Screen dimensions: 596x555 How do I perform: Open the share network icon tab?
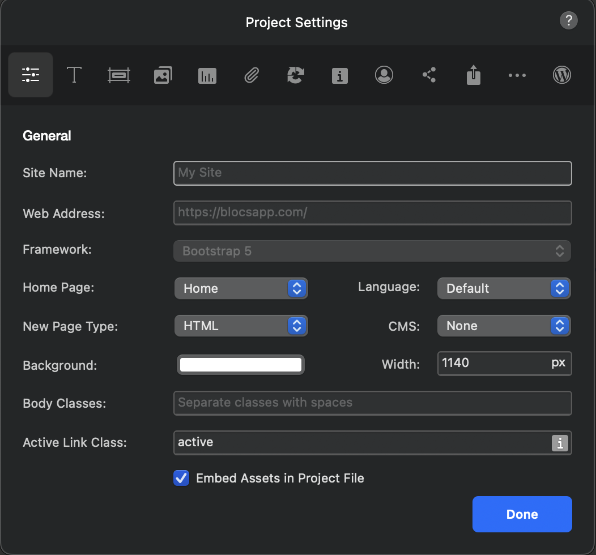coord(429,75)
